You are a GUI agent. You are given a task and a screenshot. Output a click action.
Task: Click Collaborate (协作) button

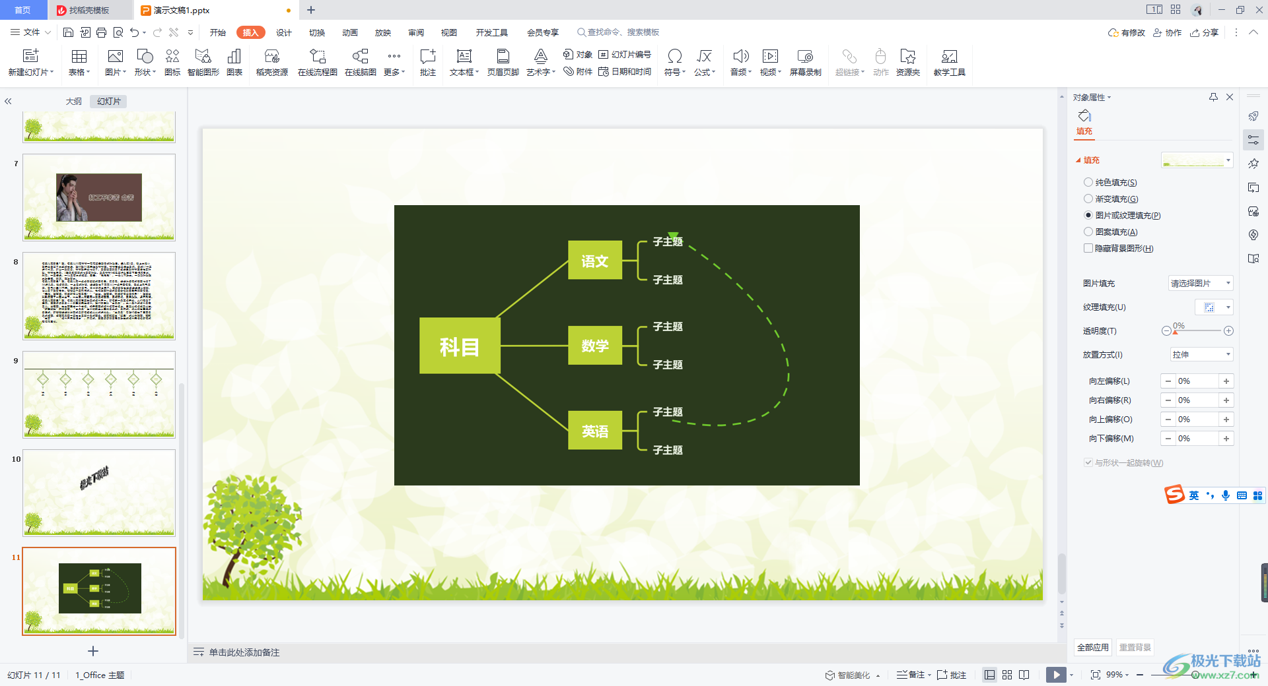pos(1168,32)
